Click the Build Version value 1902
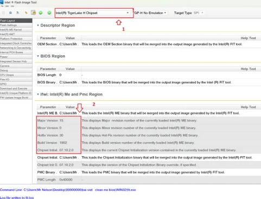 tap(63, 143)
